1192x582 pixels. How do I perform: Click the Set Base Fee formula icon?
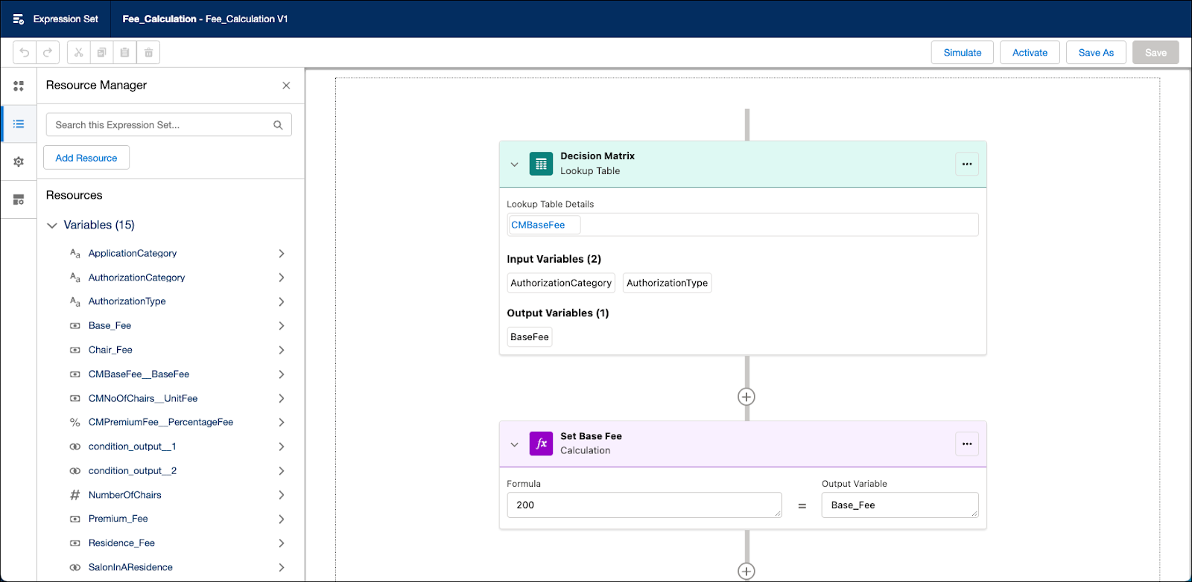pos(541,444)
